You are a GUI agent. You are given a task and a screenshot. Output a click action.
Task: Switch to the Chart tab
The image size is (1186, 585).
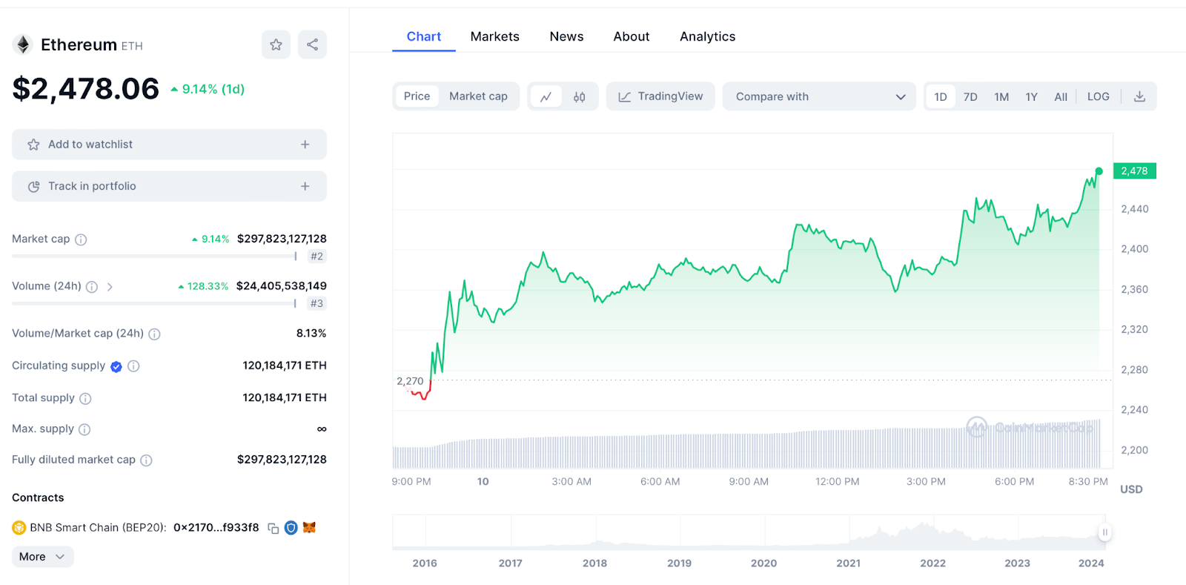[x=423, y=36]
